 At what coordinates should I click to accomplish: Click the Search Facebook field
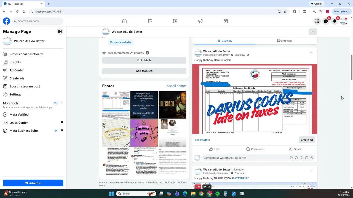(x=37, y=21)
